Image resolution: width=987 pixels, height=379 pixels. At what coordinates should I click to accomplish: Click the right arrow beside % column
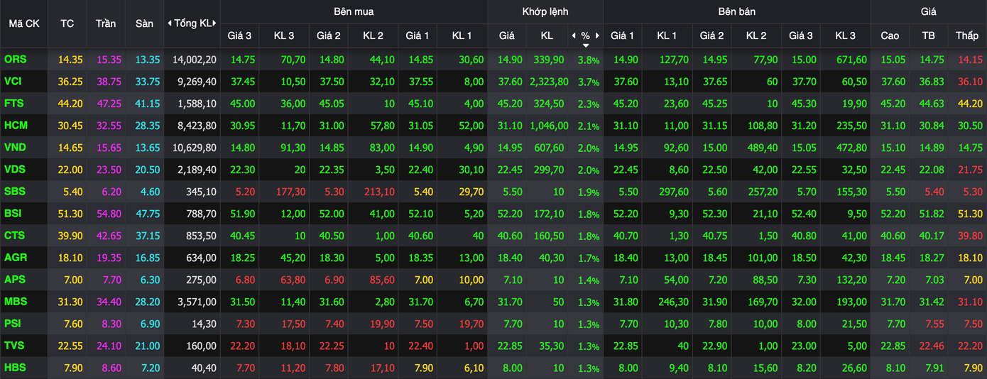coord(597,35)
